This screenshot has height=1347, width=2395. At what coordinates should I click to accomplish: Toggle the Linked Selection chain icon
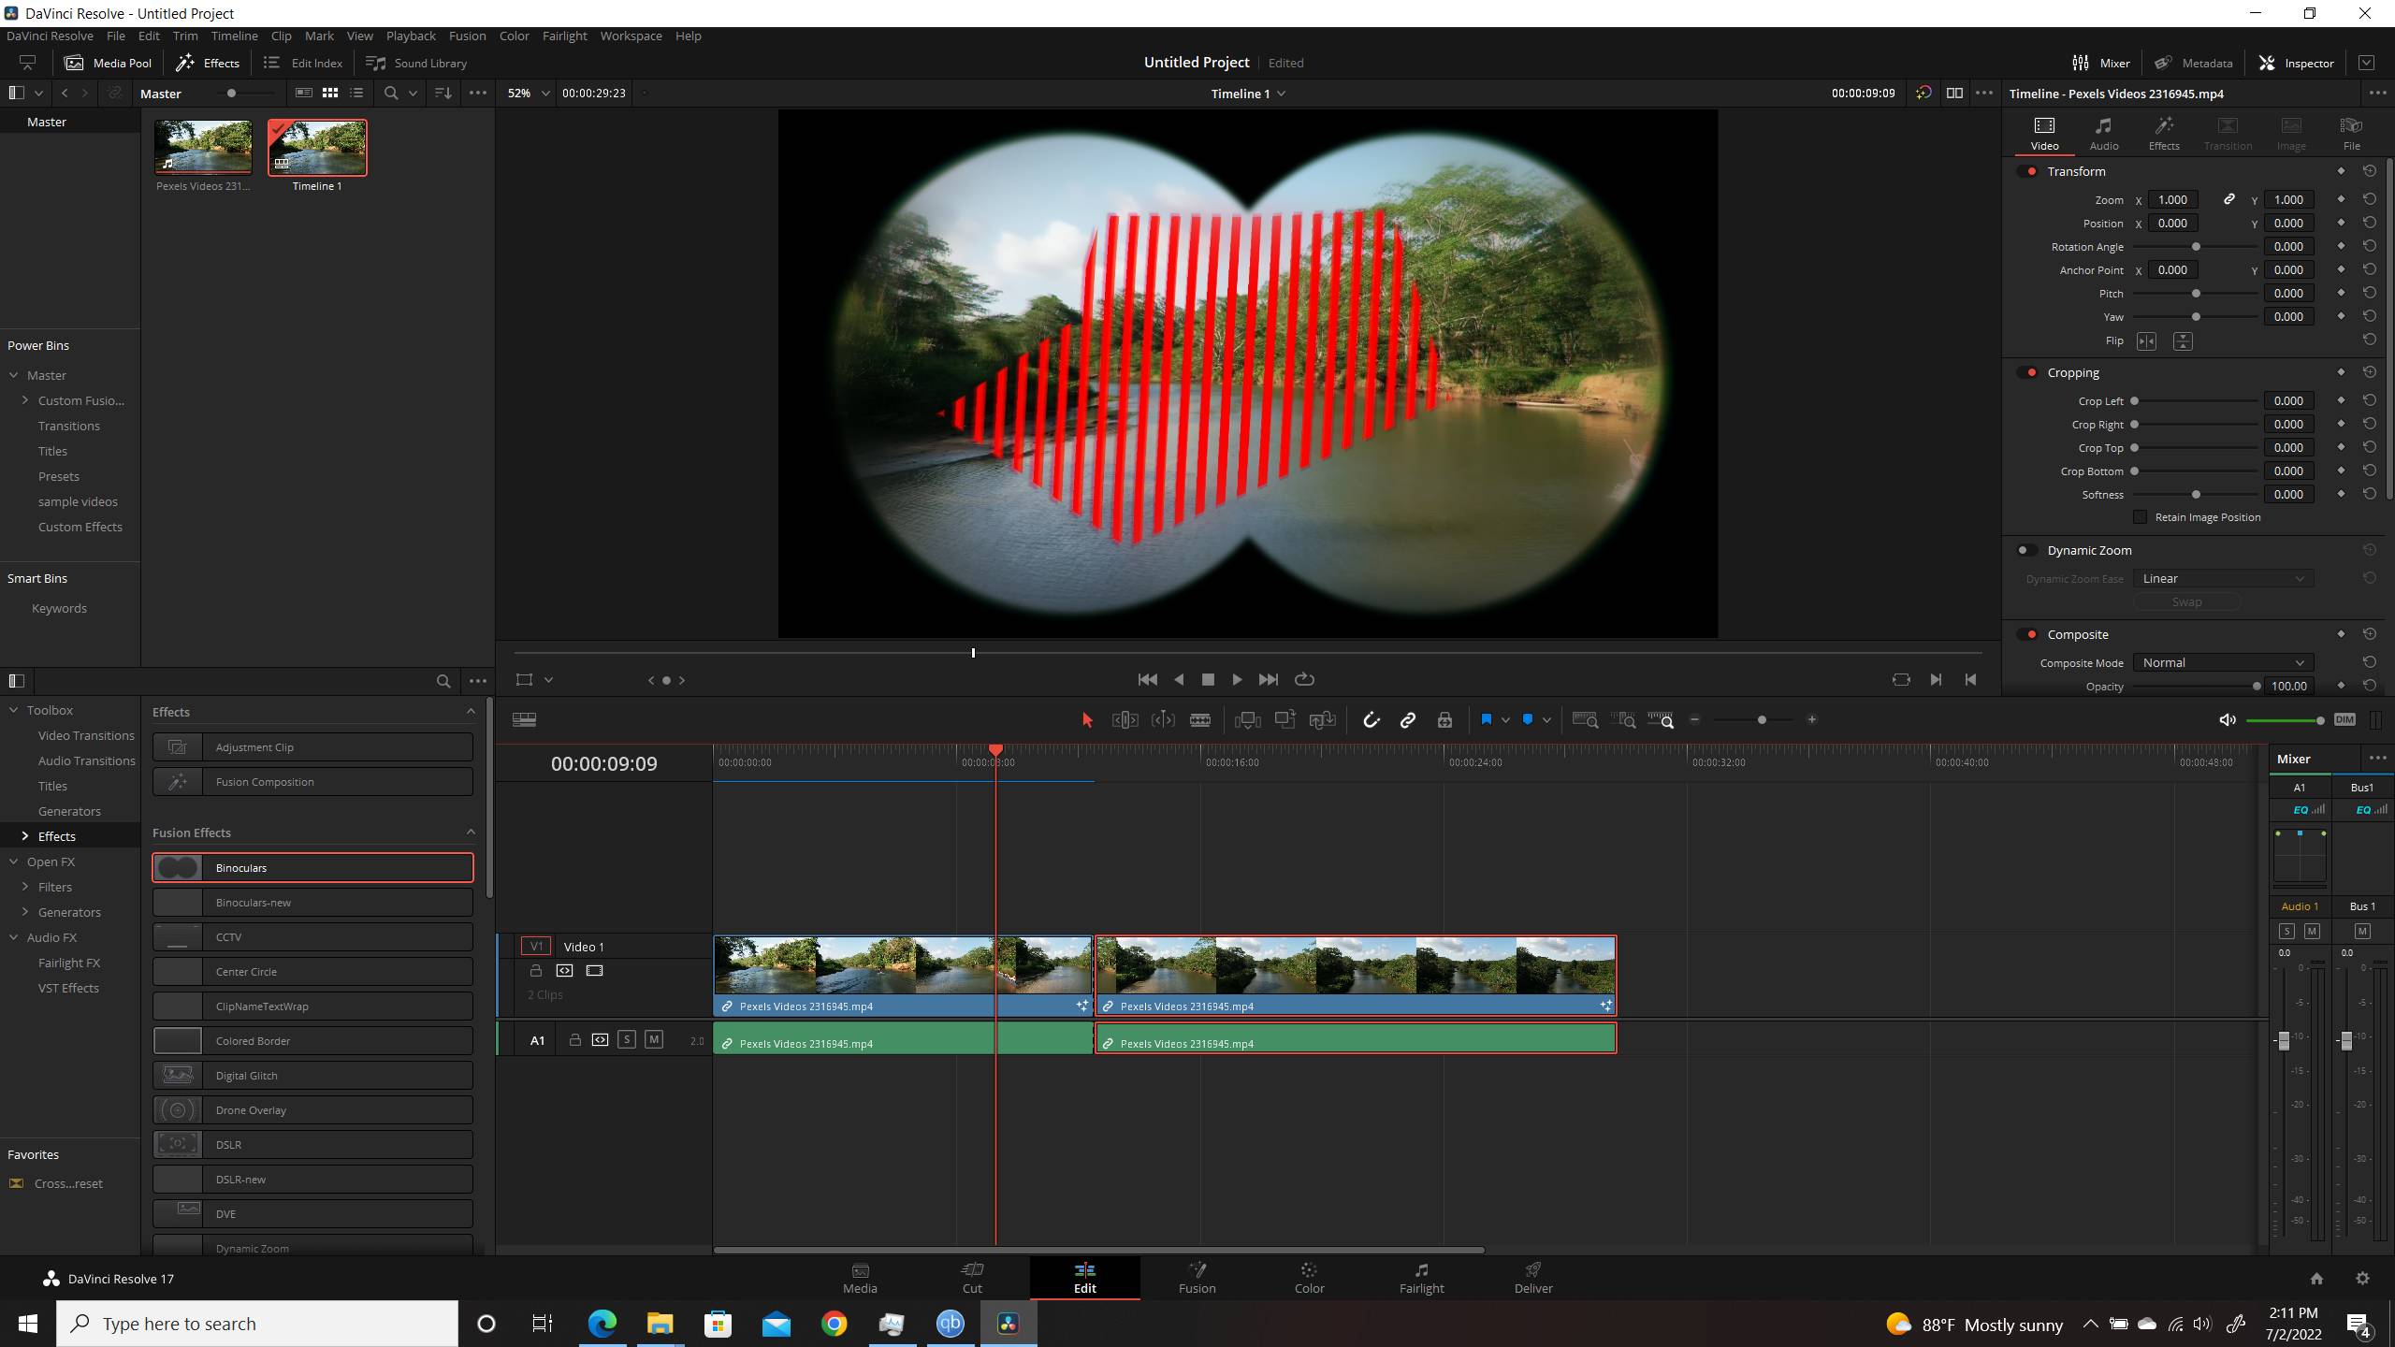tap(1407, 719)
